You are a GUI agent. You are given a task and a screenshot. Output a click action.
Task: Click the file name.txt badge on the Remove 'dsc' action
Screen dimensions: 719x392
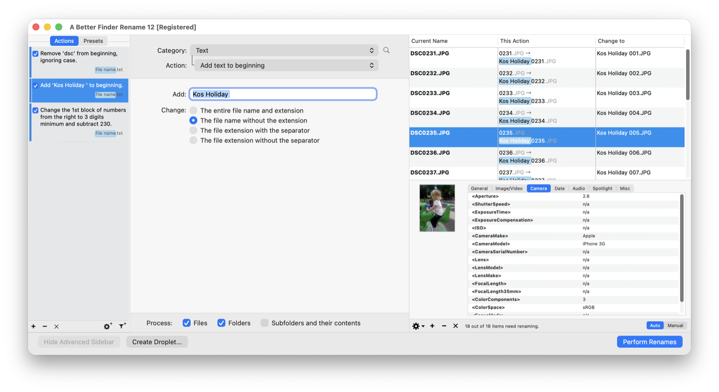click(x=109, y=70)
